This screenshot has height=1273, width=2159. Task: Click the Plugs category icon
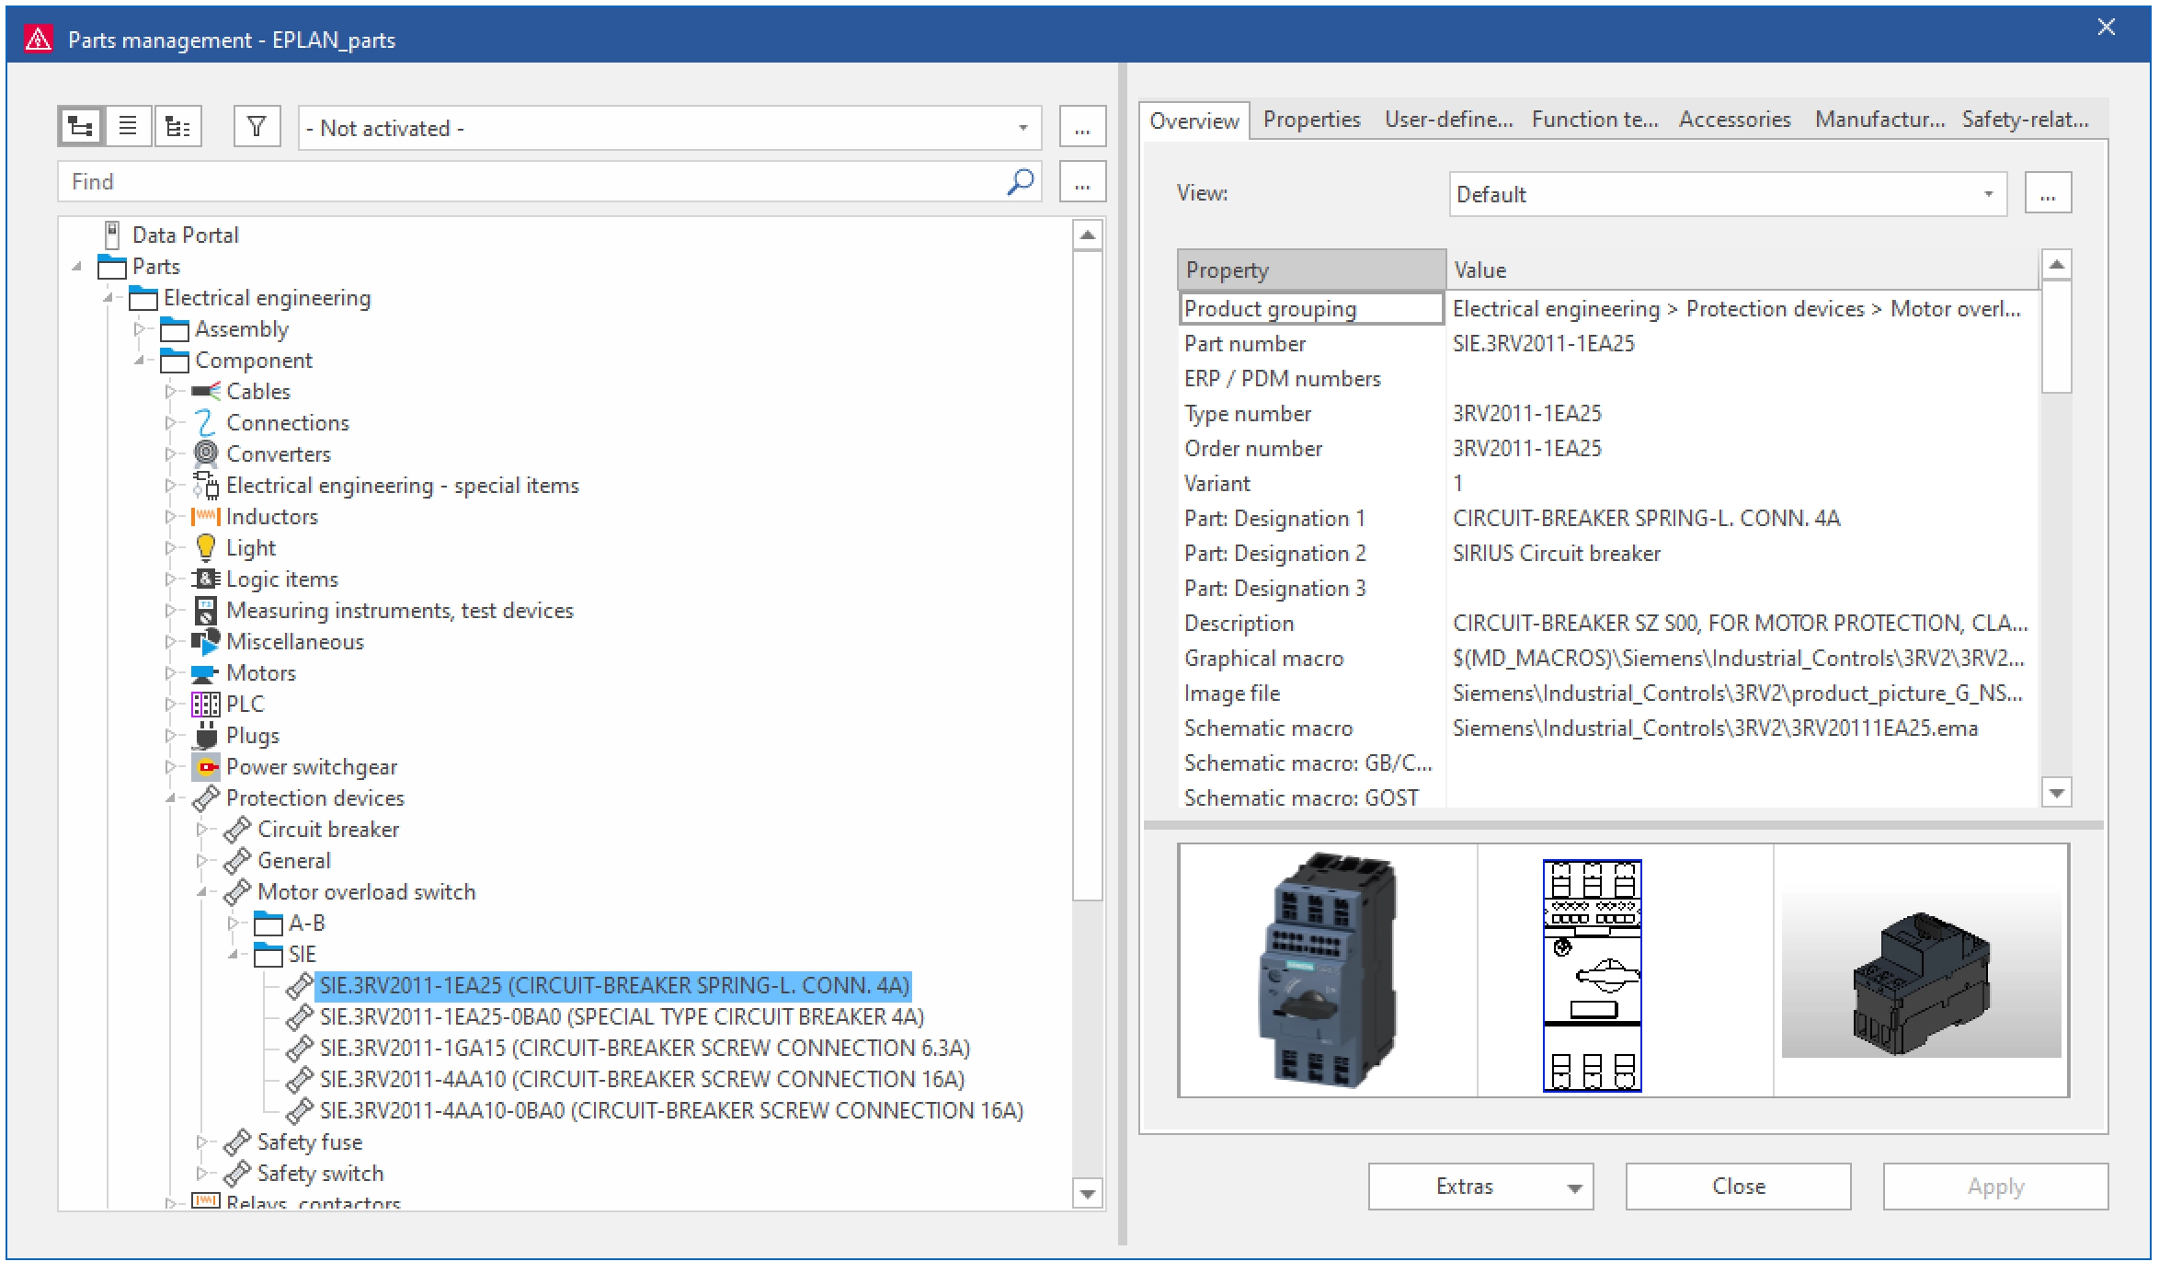pyautogui.click(x=206, y=736)
